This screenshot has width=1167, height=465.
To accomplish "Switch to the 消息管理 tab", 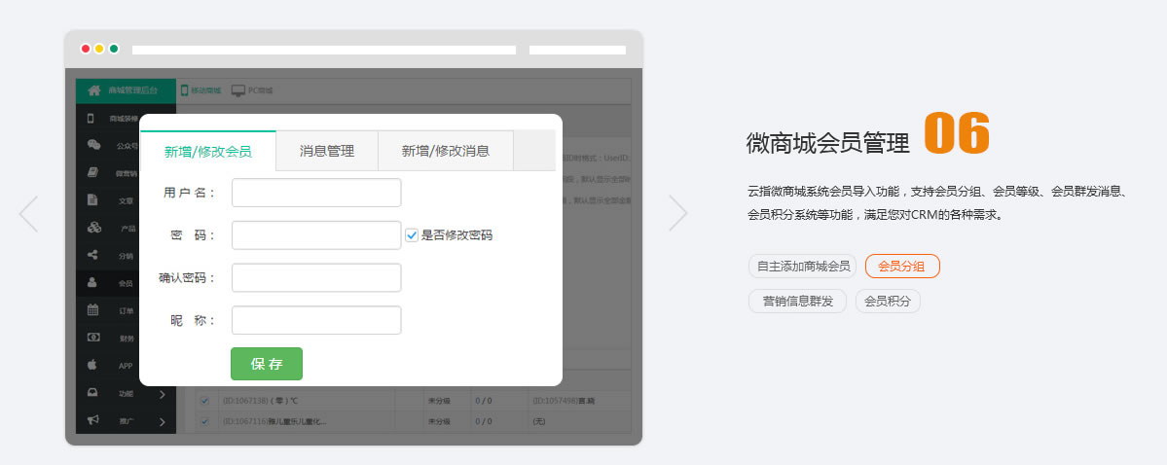I will [x=326, y=151].
